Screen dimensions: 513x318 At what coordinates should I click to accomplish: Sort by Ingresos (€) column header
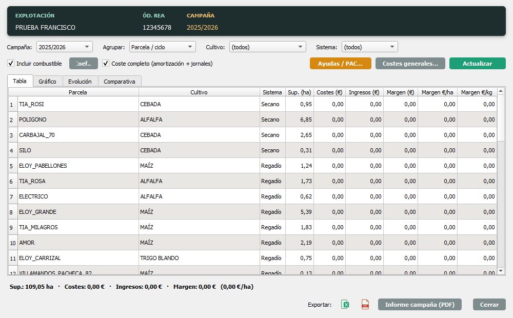[364, 92]
